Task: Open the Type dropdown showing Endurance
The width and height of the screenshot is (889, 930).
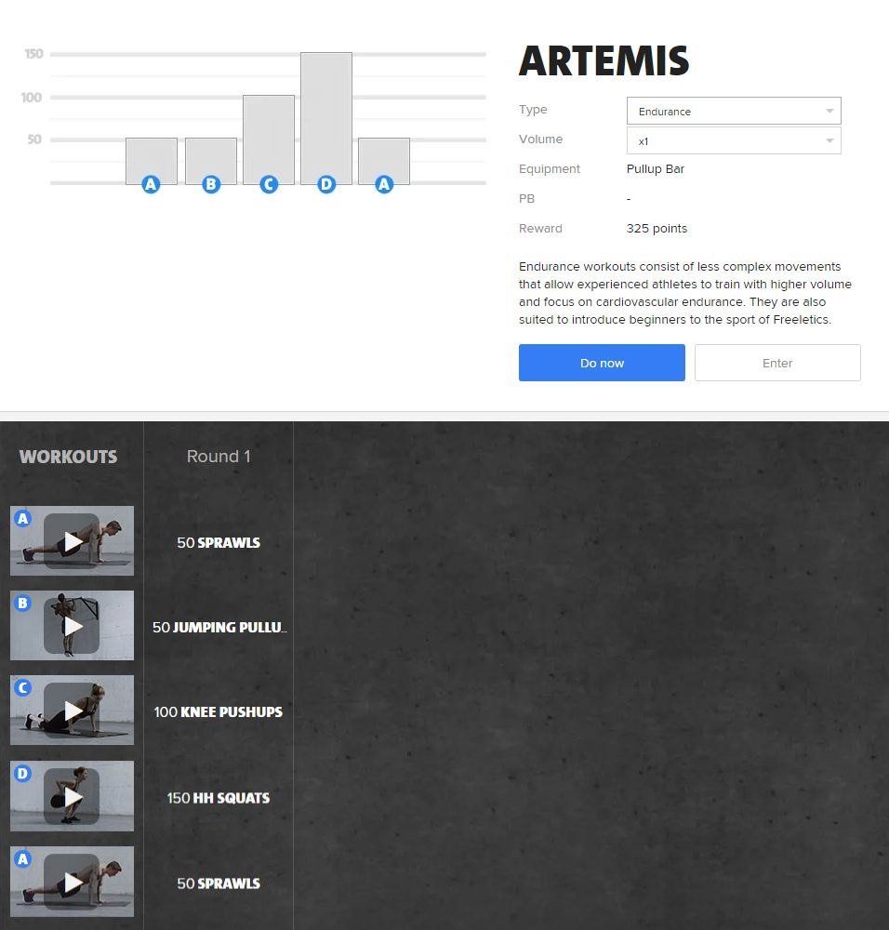Action: (734, 111)
